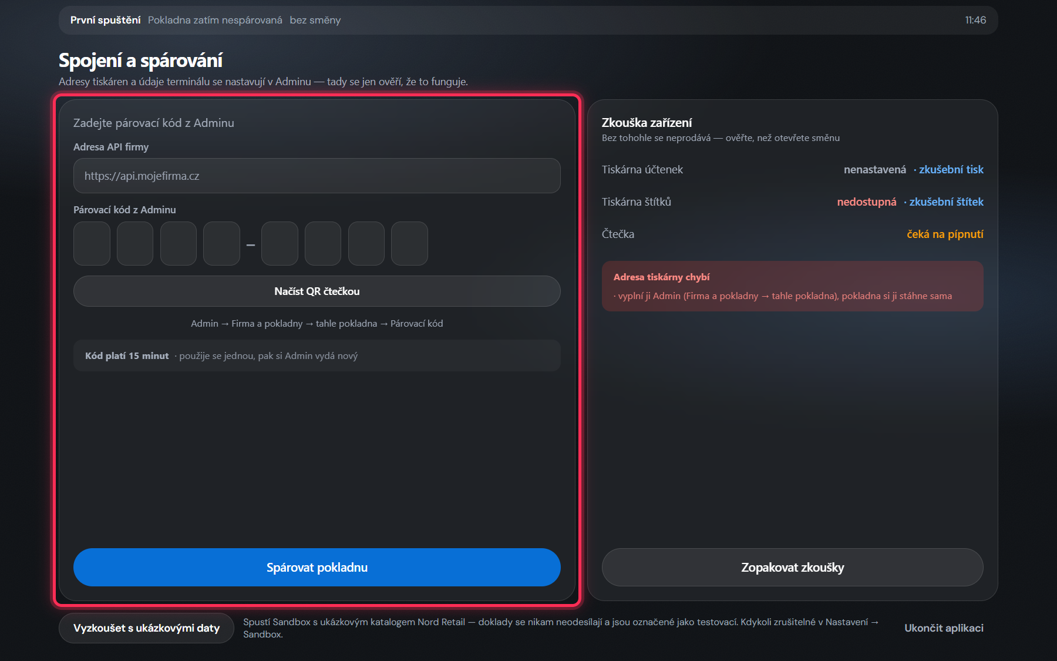Click Pokladna zatím nespárovaná status text

(215, 20)
